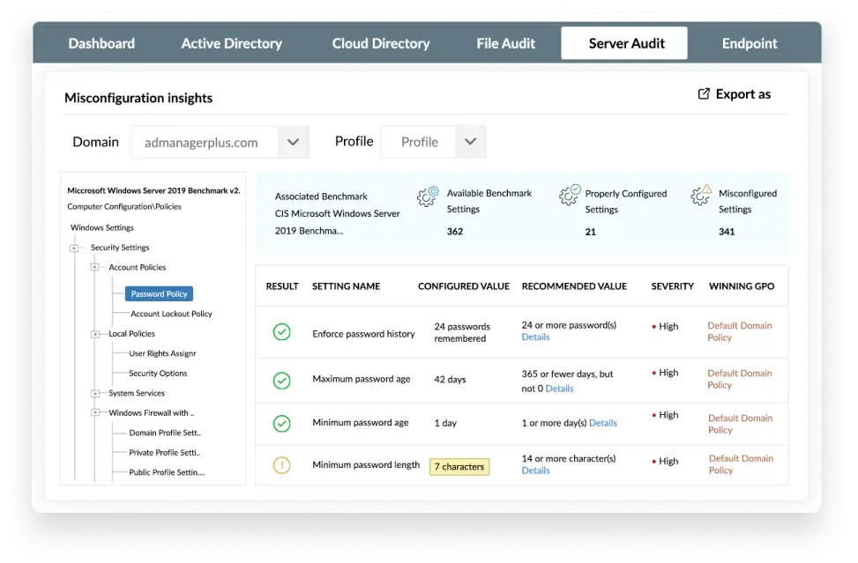Collapse the Security Settings tree node

tap(74, 248)
